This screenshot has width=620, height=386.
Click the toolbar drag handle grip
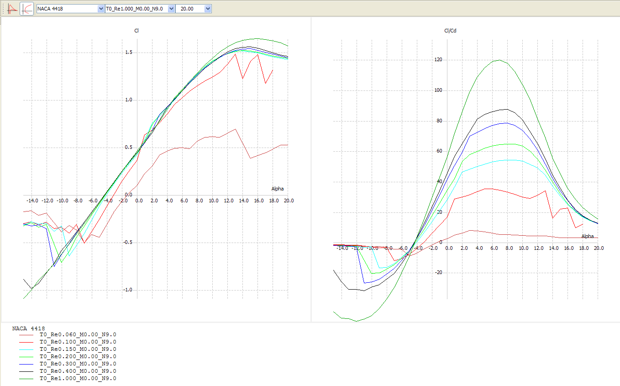(4, 9)
